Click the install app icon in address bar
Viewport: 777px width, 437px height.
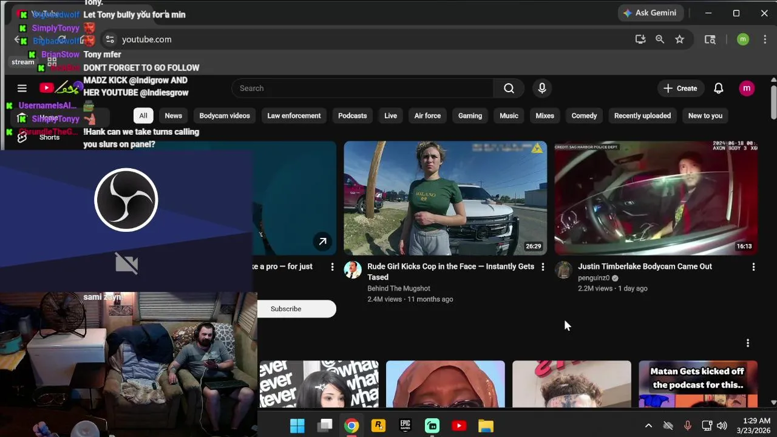(640, 39)
